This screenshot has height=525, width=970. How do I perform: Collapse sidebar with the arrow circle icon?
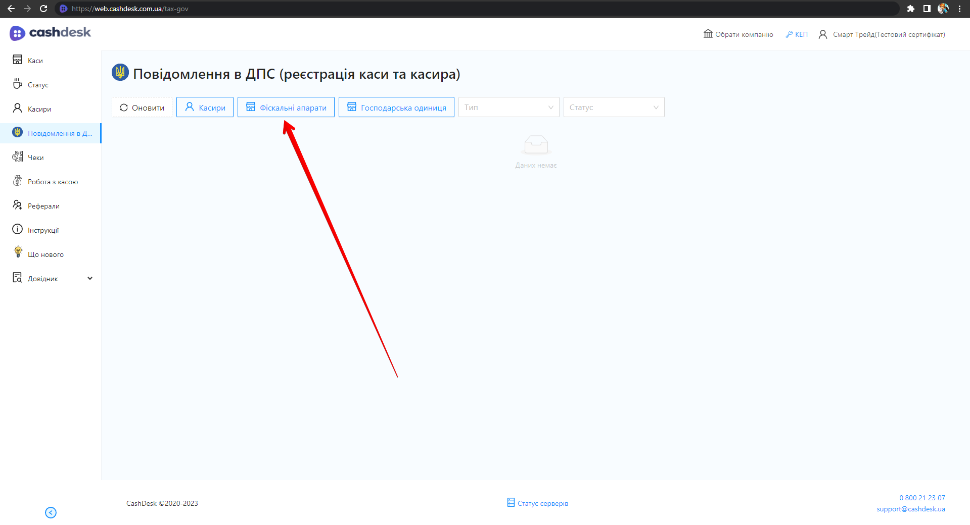pos(51,512)
